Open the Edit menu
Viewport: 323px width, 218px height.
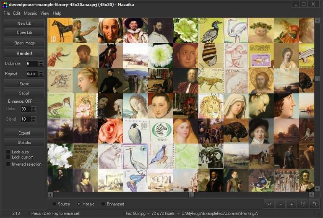16,13
